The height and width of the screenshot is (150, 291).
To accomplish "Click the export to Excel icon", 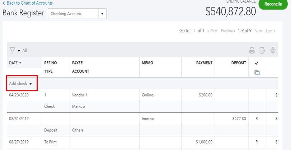I will click(x=262, y=50).
